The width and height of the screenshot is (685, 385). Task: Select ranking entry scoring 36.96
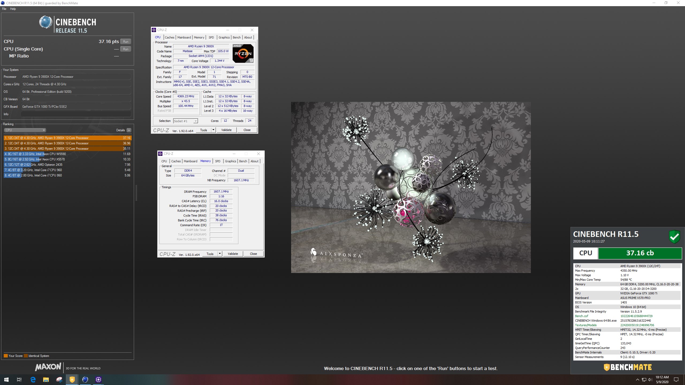tap(68, 143)
